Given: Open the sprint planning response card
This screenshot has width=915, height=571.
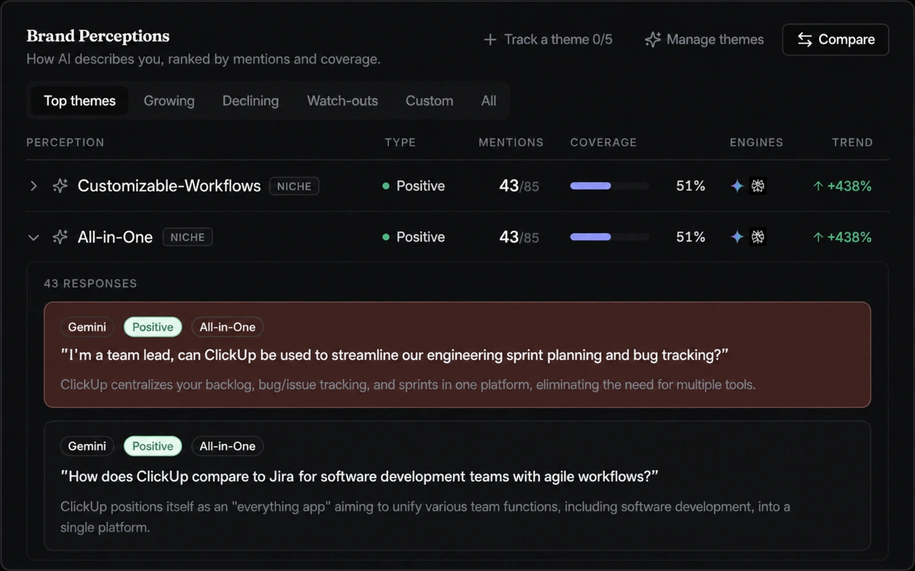Looking at the screenshot, I should click(457, 355).
